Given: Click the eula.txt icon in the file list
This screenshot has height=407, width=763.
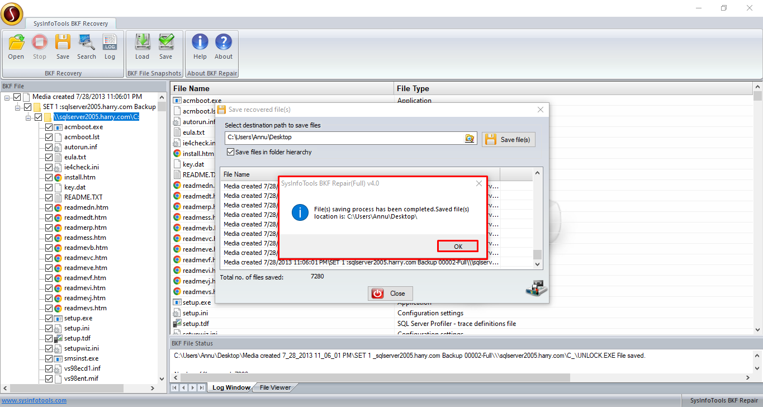Looking at the screenshot, I should tap(177, 132).
